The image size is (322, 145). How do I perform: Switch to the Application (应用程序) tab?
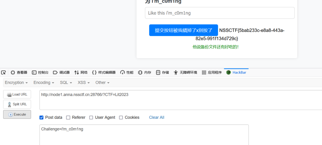(212, 72)
